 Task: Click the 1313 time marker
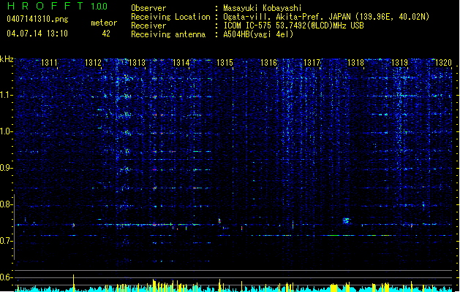pos(137,62)
